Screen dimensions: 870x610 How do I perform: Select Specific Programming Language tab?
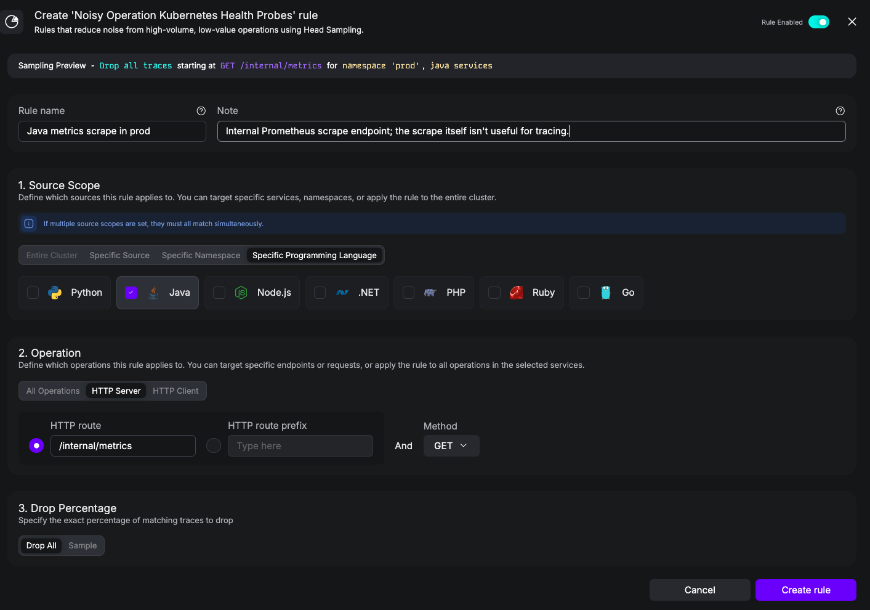(315, 255)
